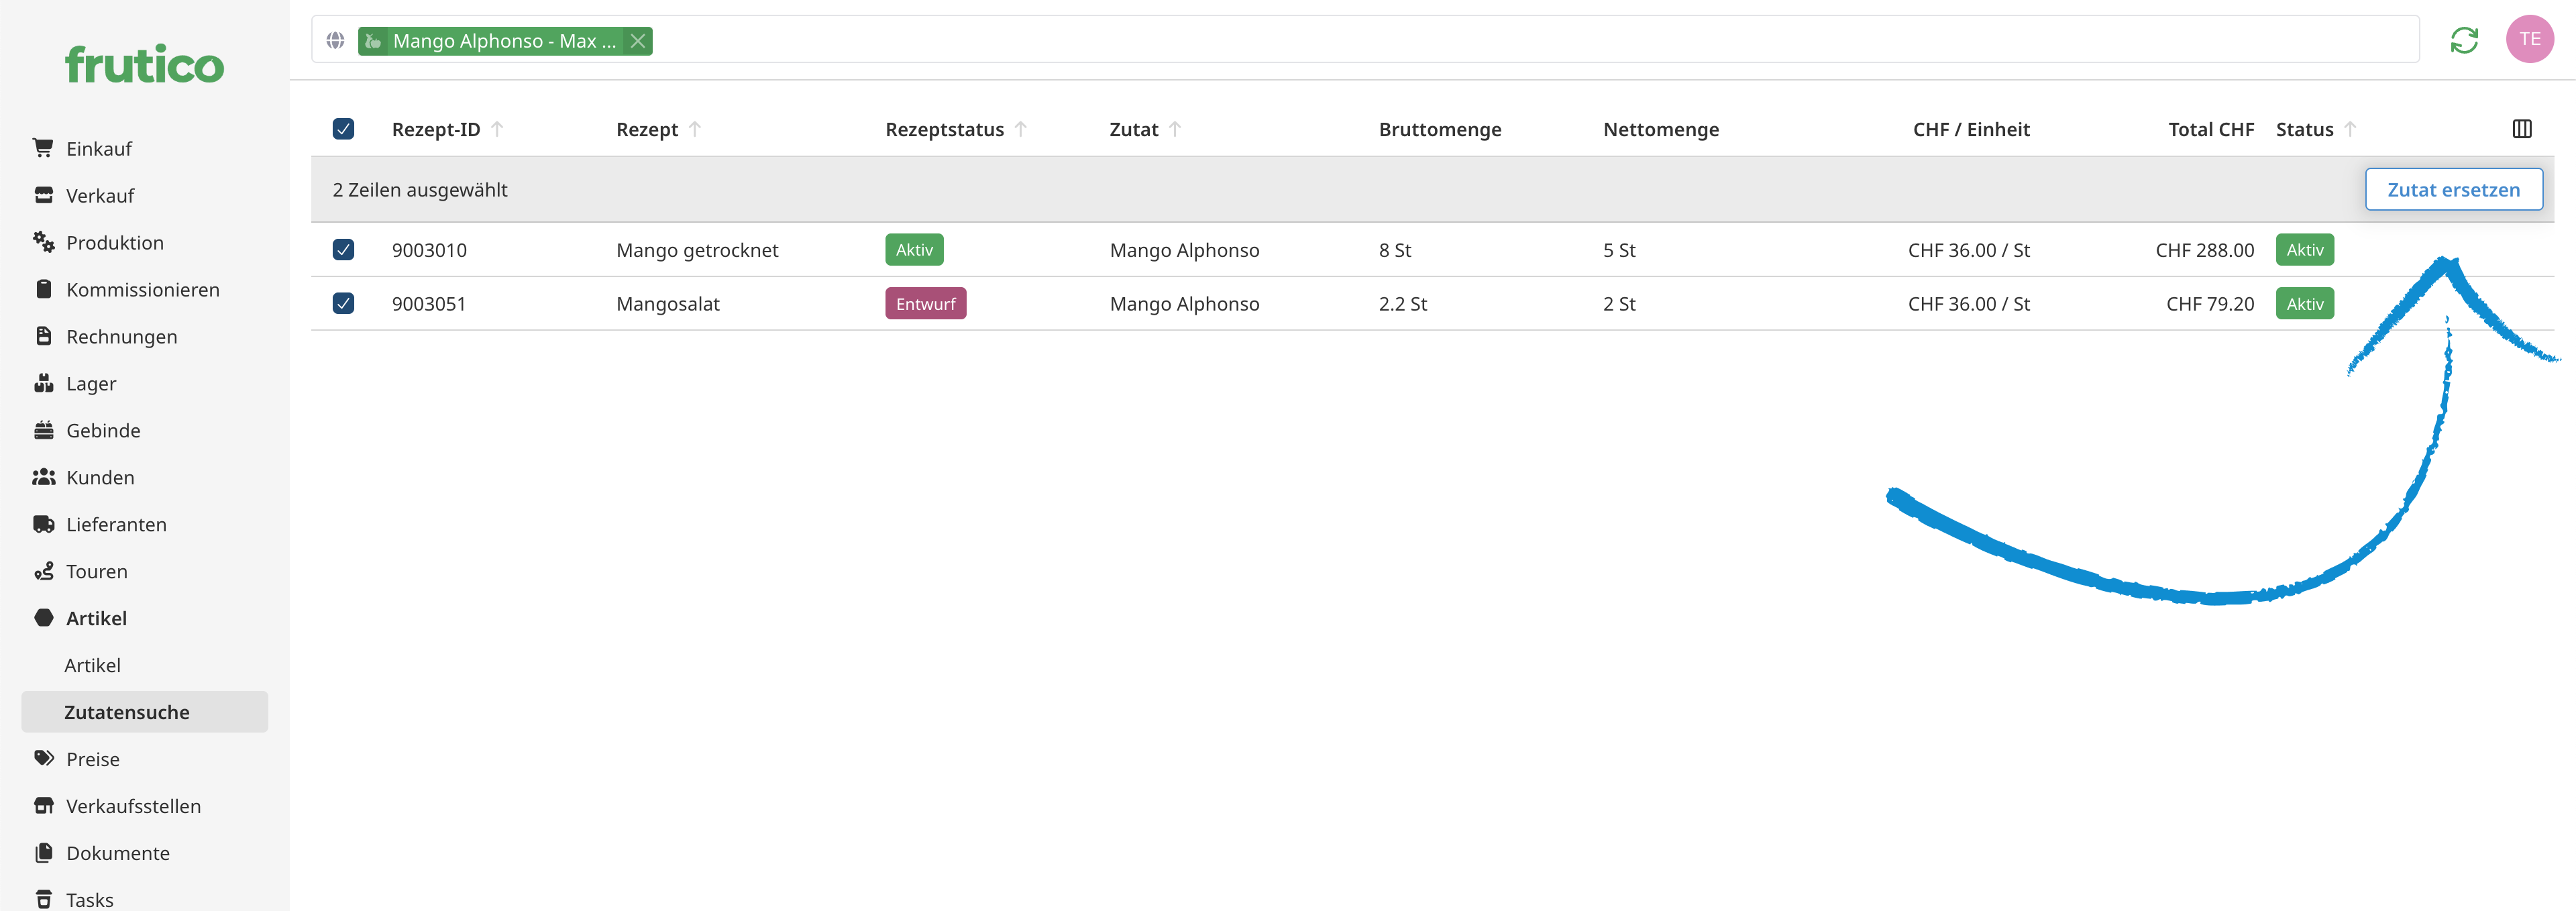Click the Produktion gears icon

(x=43, y=242)
